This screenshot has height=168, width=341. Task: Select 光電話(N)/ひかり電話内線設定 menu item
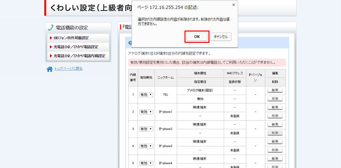78,56
